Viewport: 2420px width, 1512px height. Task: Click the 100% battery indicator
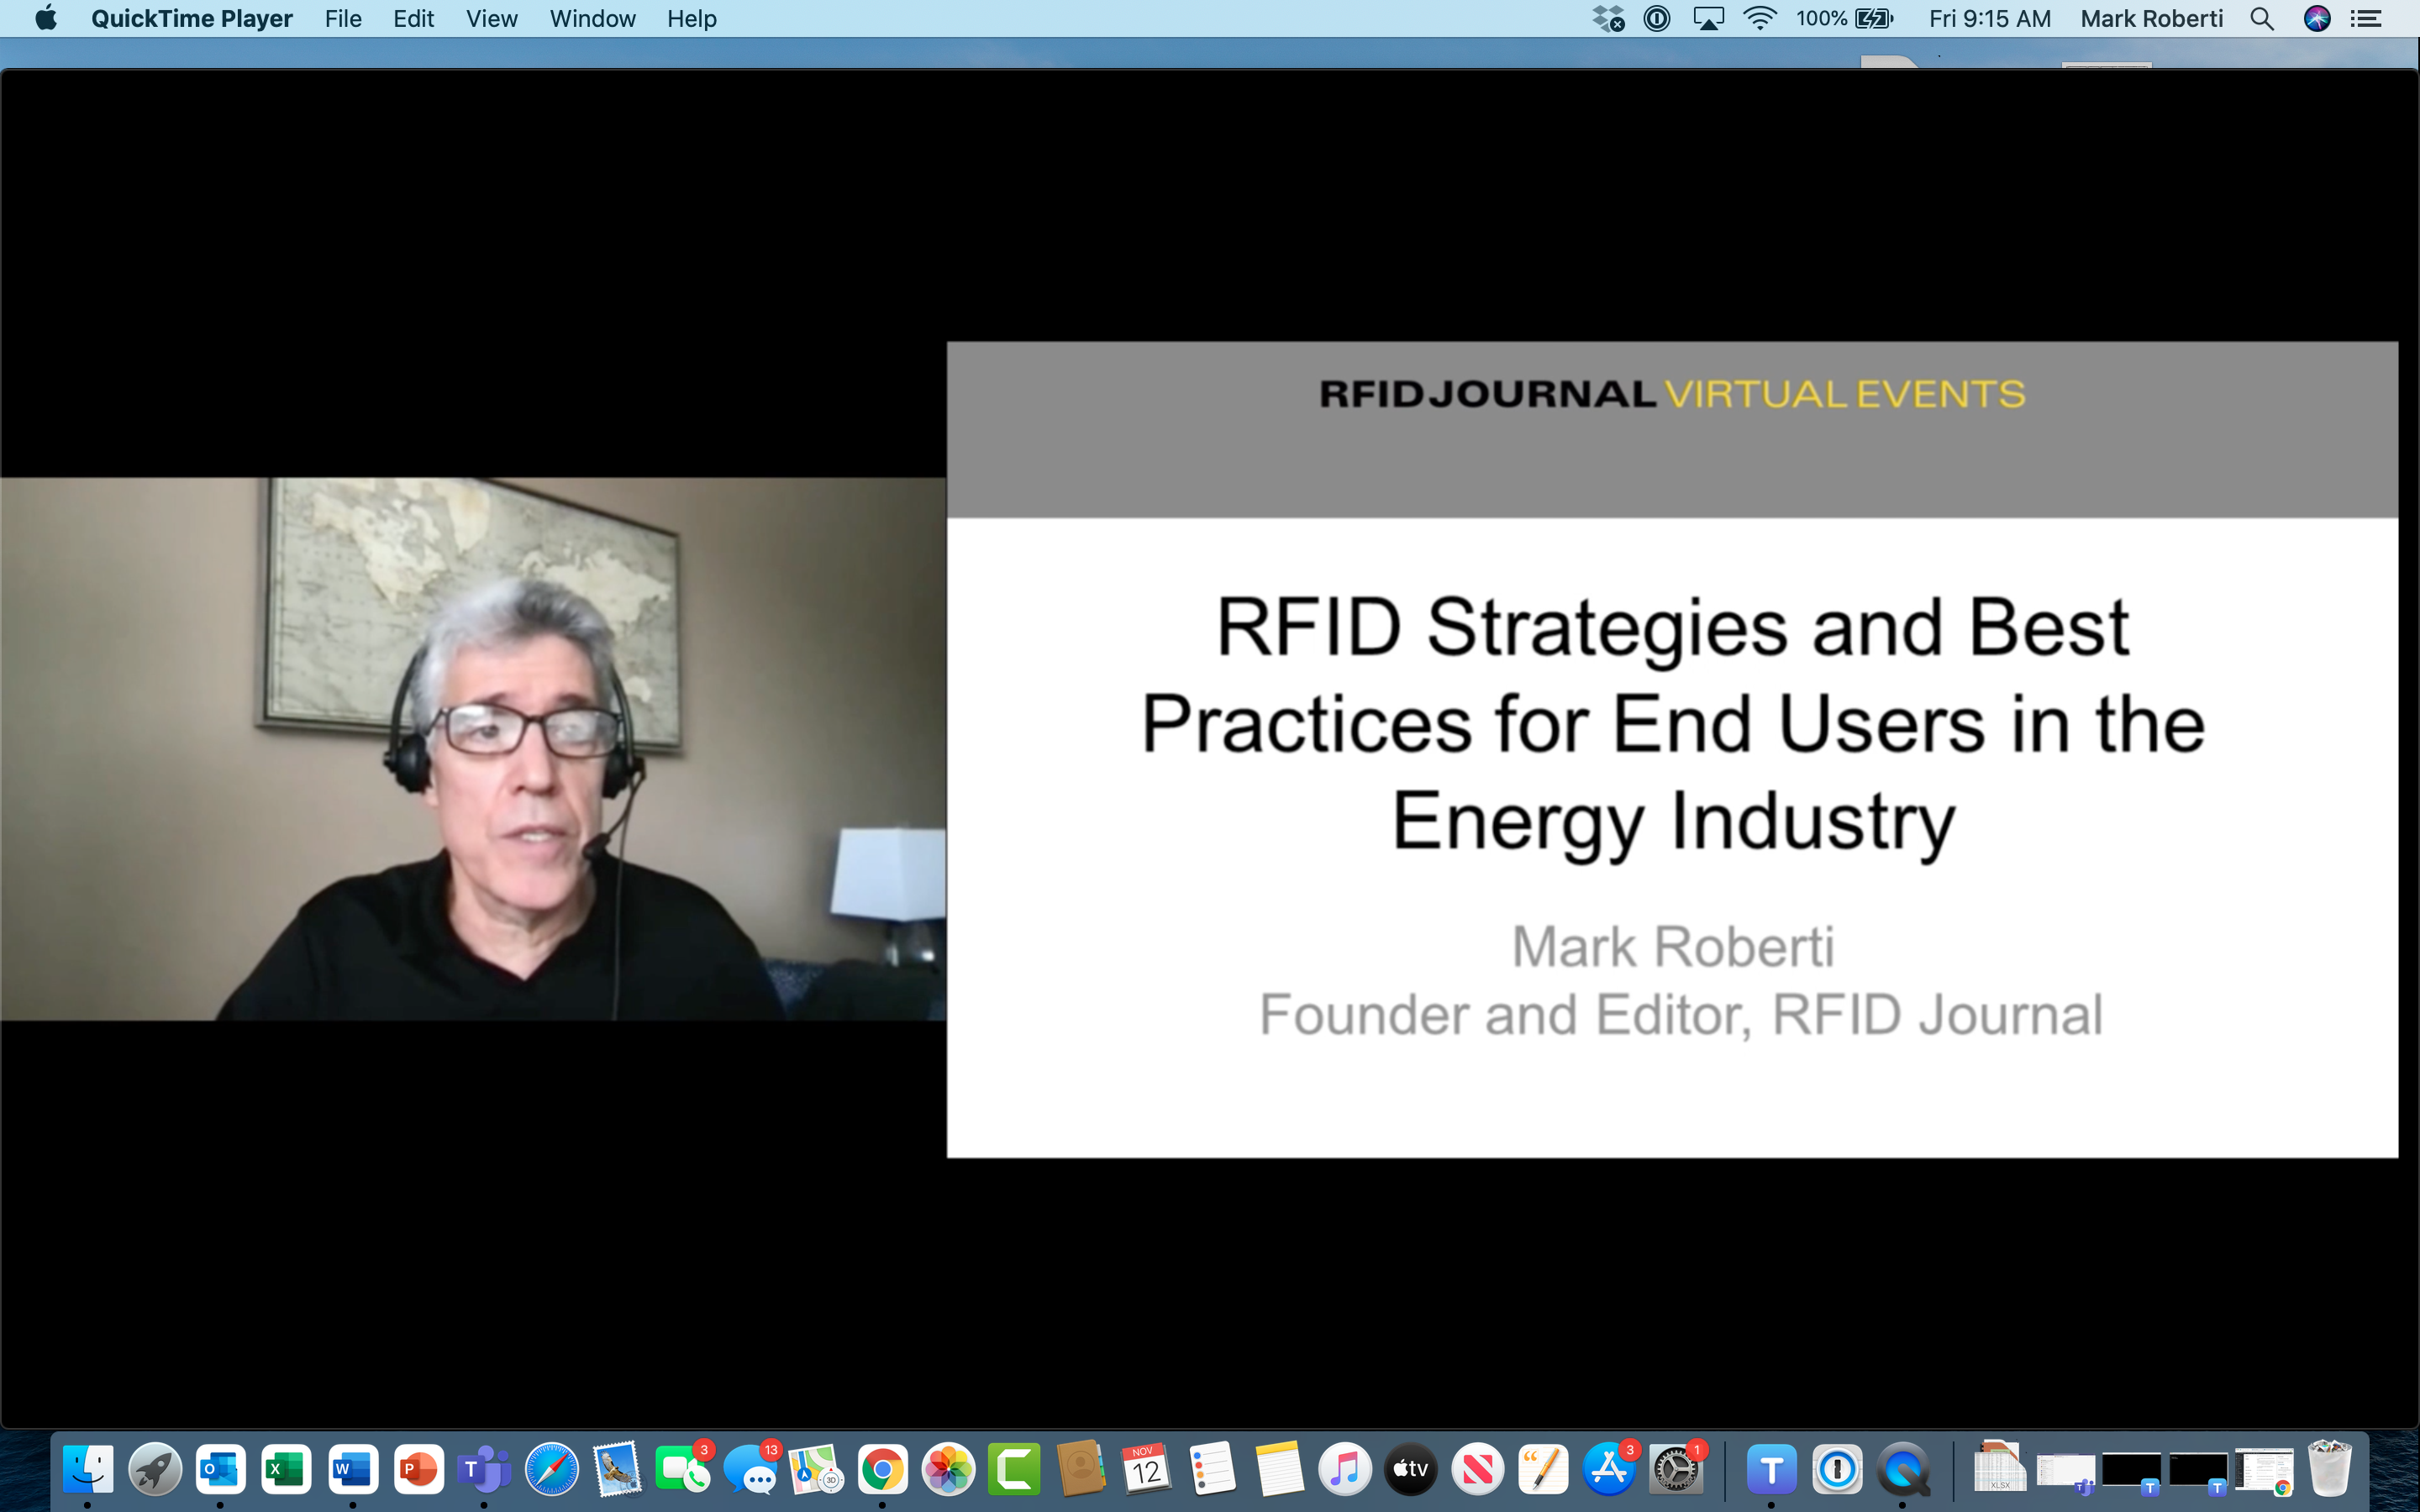point(1844,18)
